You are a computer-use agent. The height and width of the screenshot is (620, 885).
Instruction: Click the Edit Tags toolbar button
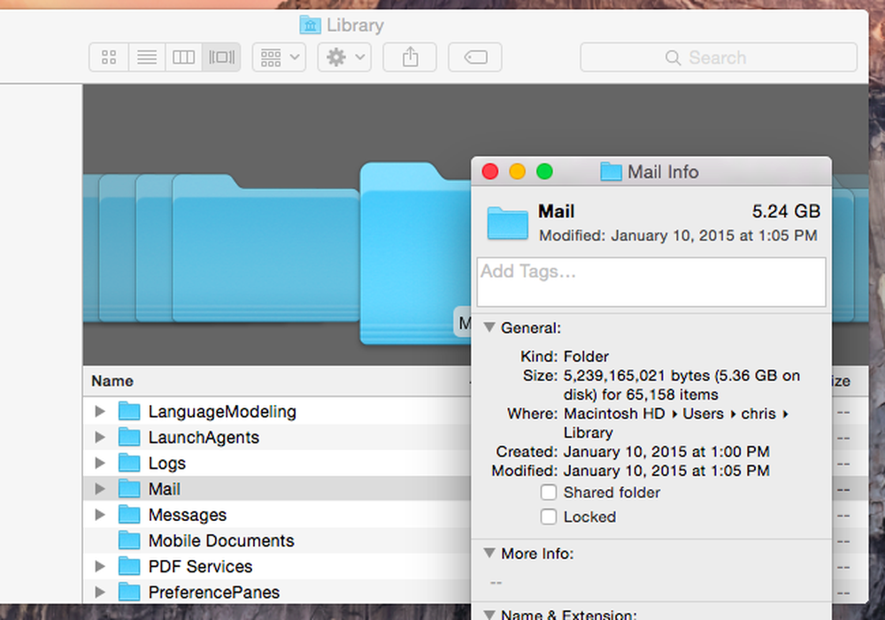tap(475, 57)
